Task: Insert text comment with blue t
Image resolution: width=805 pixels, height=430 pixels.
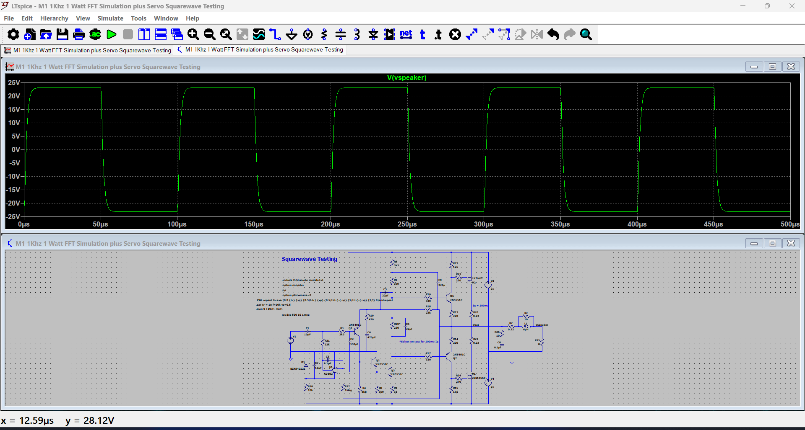Action: (x=422, y=34)
